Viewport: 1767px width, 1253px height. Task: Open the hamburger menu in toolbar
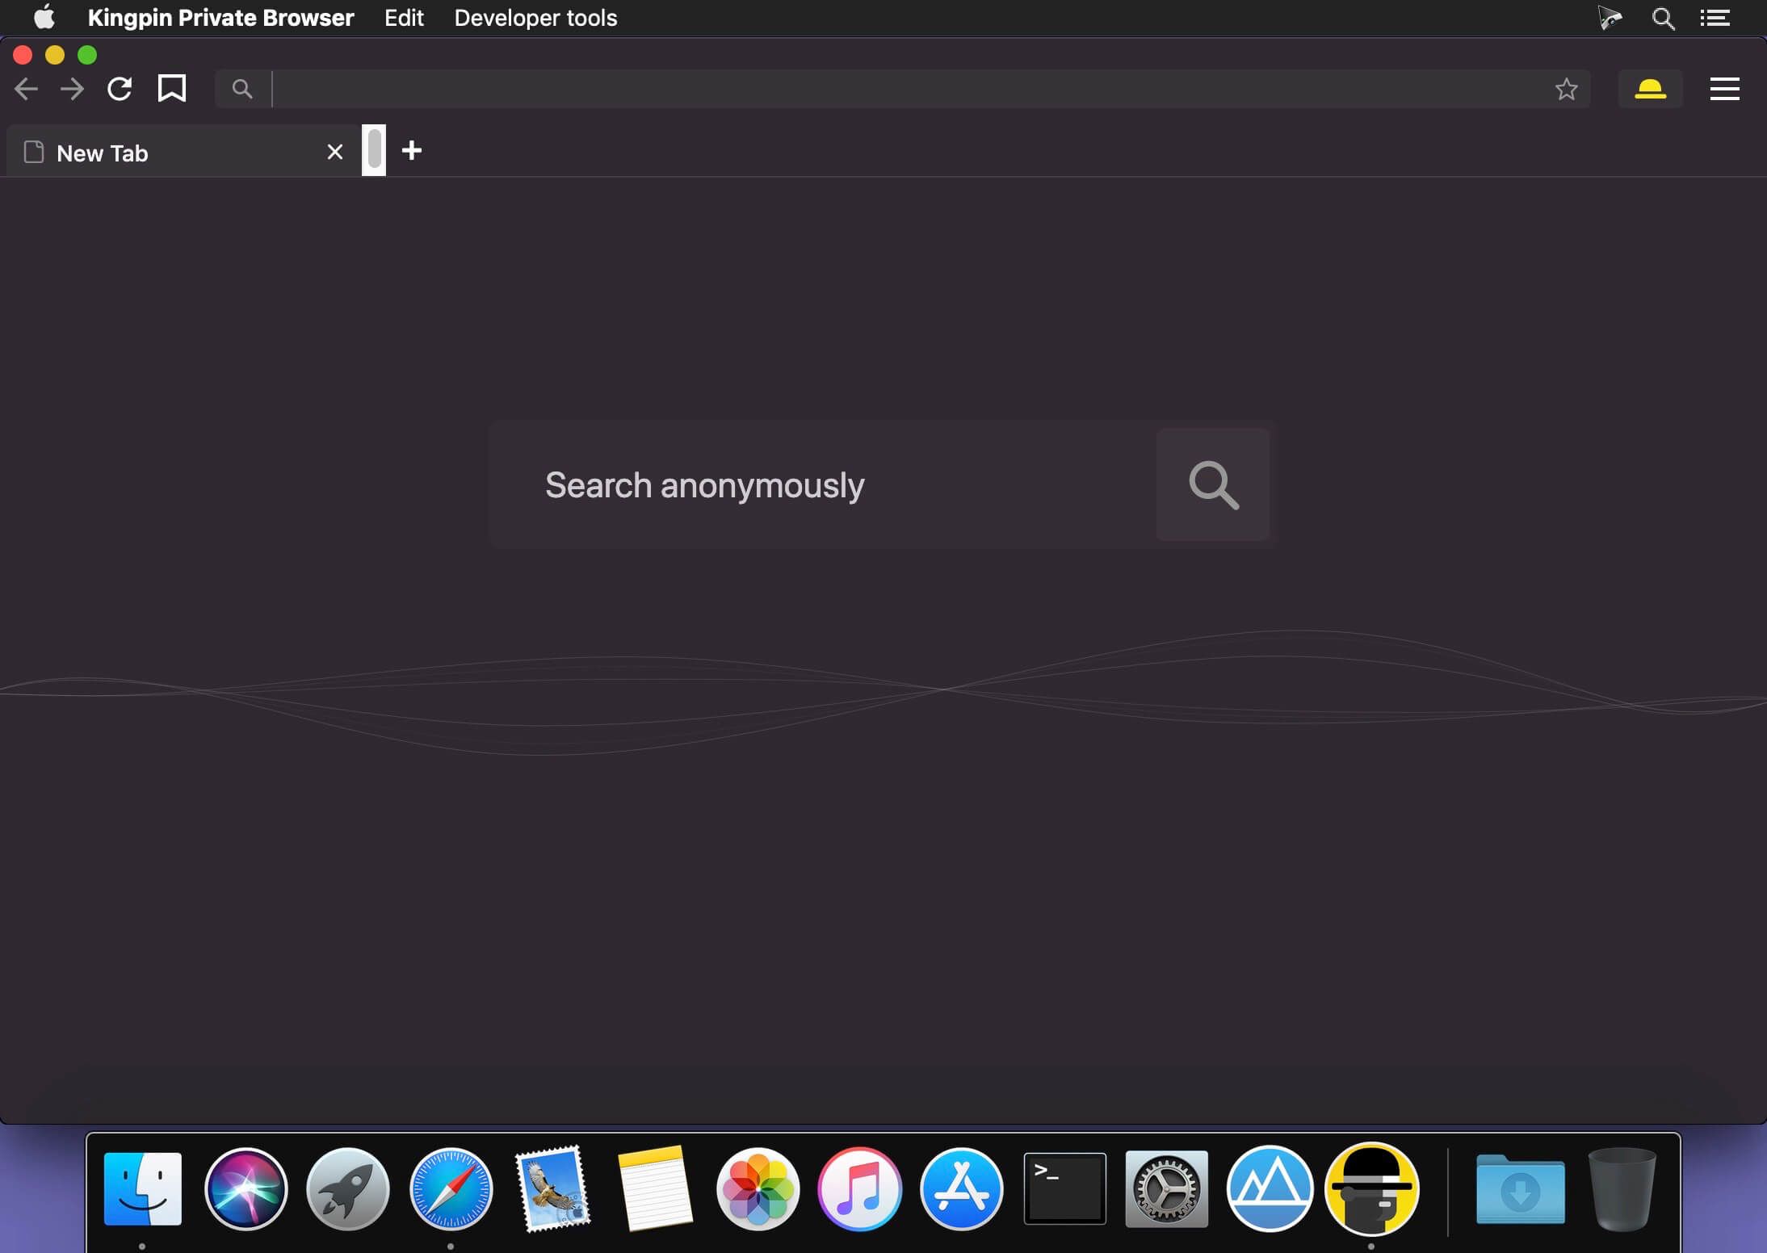[1724, 89]
